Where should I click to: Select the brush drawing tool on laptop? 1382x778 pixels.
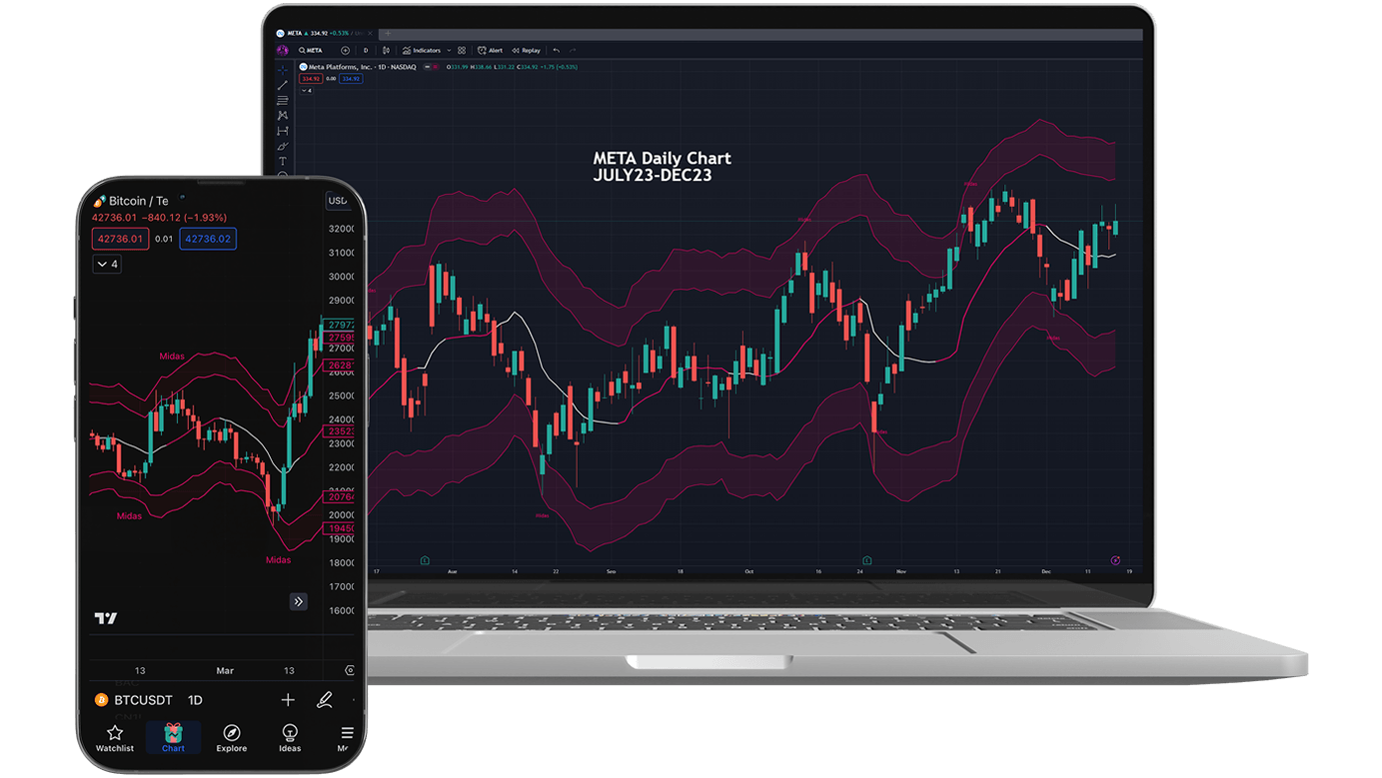[283, 146]
